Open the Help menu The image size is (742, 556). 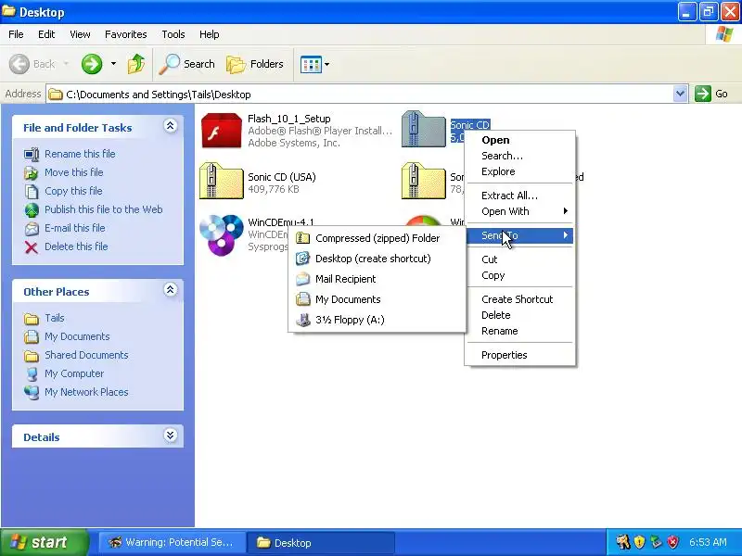209,34
